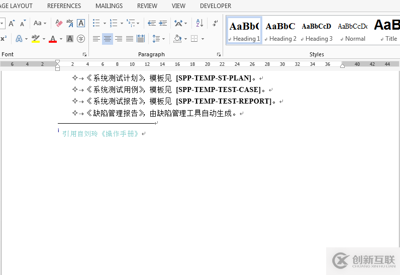400x275 pixels.
Task: Click endnote text 引用自刘玲《操作手册》
Action: [x=101, y=134]
